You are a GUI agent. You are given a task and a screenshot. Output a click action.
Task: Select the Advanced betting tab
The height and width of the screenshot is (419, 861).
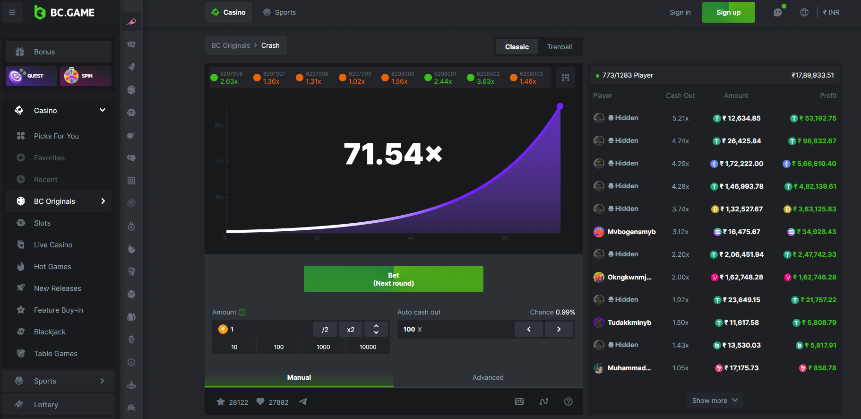[488, 377]
